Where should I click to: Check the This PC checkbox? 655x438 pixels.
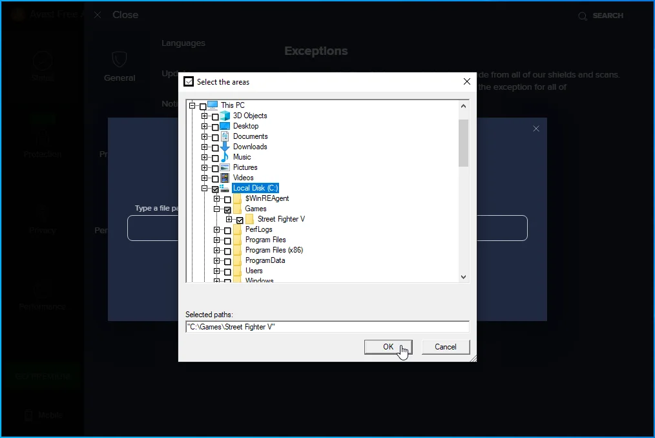(x=203, y=106)
